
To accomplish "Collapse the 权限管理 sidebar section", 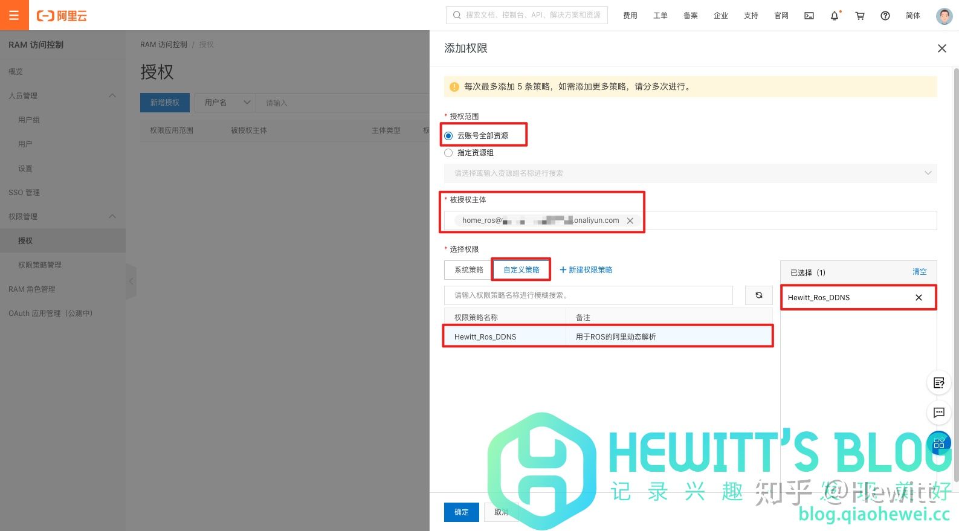I will pyautogui.click(x=112, y=217).
